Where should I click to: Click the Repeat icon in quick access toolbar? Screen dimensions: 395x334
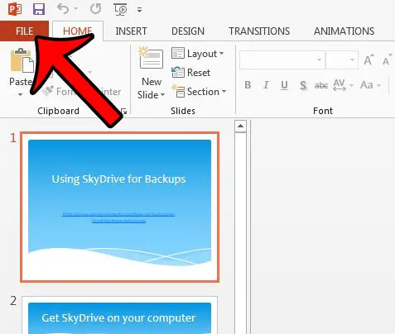95,9
